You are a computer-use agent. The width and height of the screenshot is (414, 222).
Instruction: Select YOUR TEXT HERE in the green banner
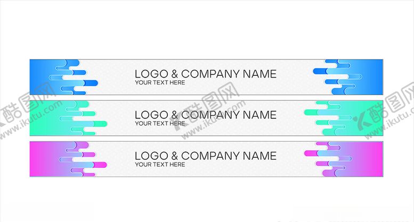click(160, 124)
